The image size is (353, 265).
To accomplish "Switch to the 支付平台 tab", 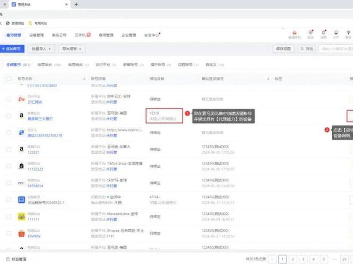I will (x=106, y=64).
